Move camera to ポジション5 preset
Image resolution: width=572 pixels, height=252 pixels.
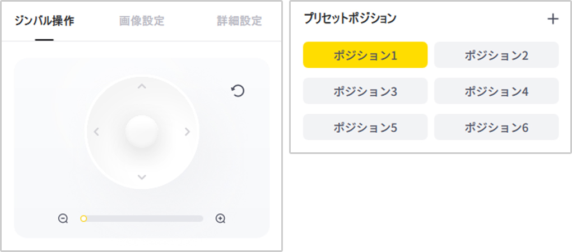tap(365, 127)
